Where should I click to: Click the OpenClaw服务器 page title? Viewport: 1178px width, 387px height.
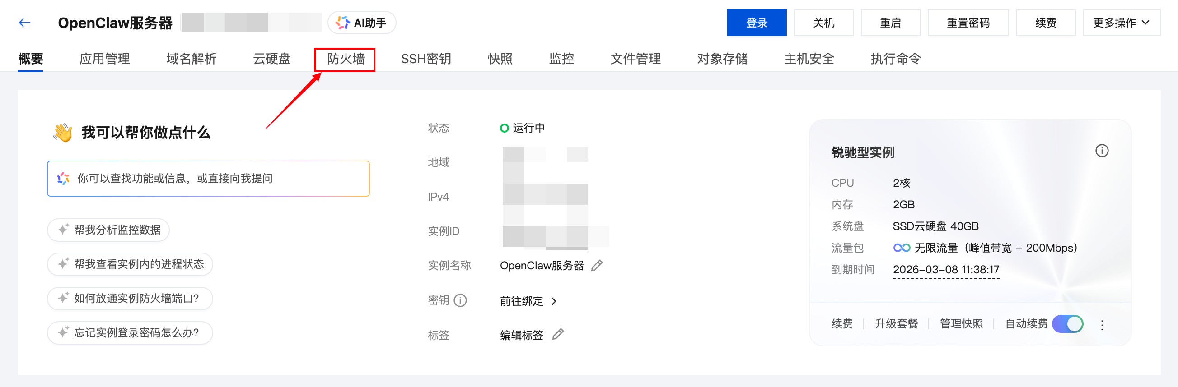click(x=115, y=23)
